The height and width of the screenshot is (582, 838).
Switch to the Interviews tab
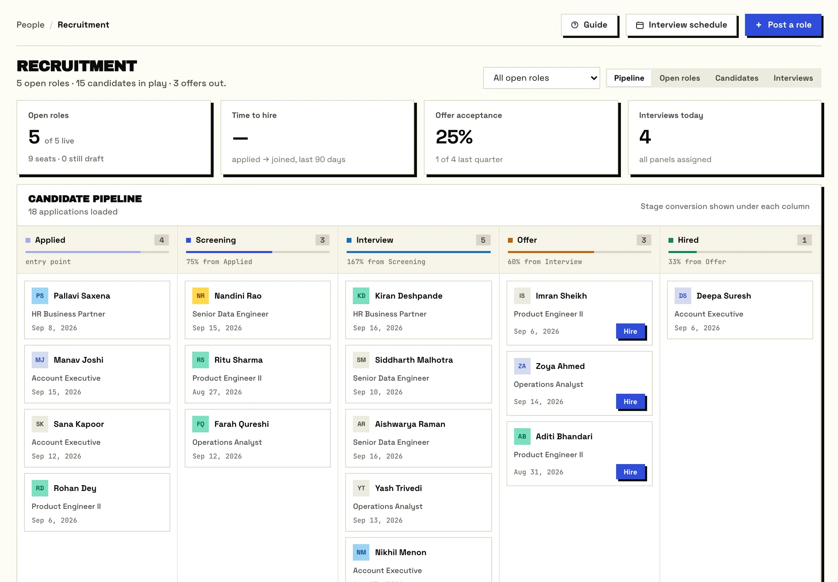[793, 78]
